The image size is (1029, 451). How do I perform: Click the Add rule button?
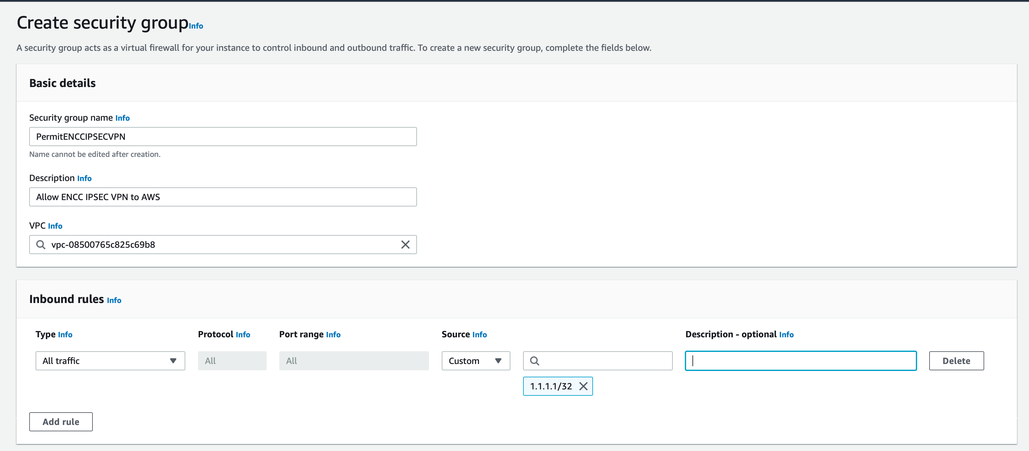click(60, 421)
